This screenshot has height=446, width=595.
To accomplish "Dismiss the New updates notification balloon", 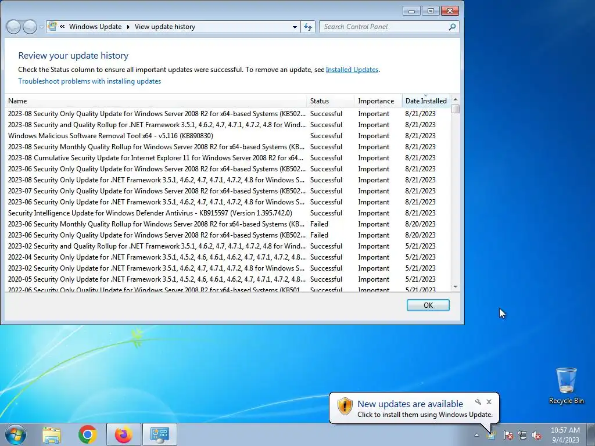I will 489,402.
